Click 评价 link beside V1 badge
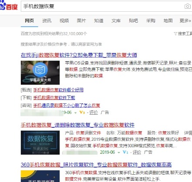The image size is (192, 182). [x=137, y=152]
